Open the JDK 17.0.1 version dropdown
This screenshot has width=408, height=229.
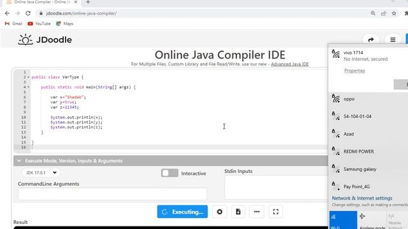pyautogui.click(x=41, y=172)
